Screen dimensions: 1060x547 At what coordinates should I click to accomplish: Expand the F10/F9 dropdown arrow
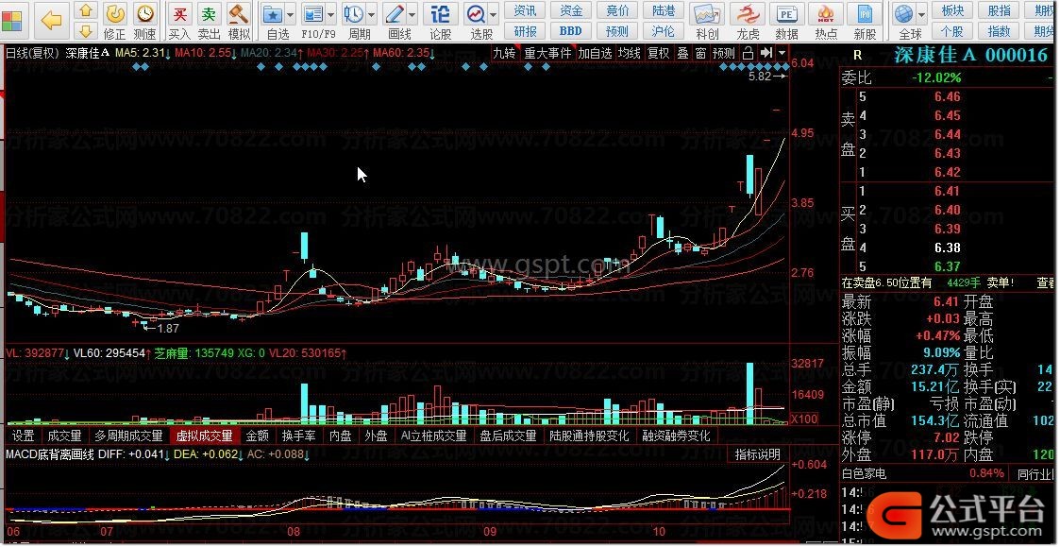click(x=330, y=14)
